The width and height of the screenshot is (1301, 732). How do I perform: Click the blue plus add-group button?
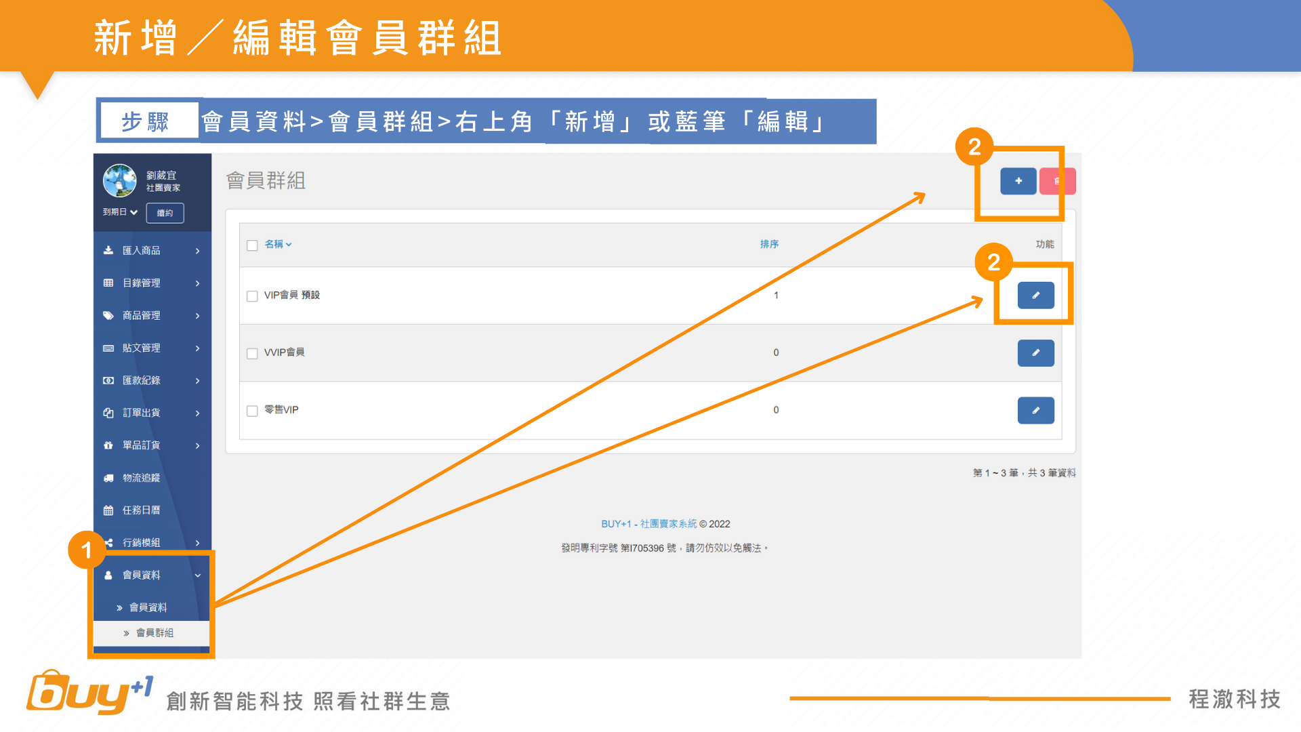[1018, 181]
